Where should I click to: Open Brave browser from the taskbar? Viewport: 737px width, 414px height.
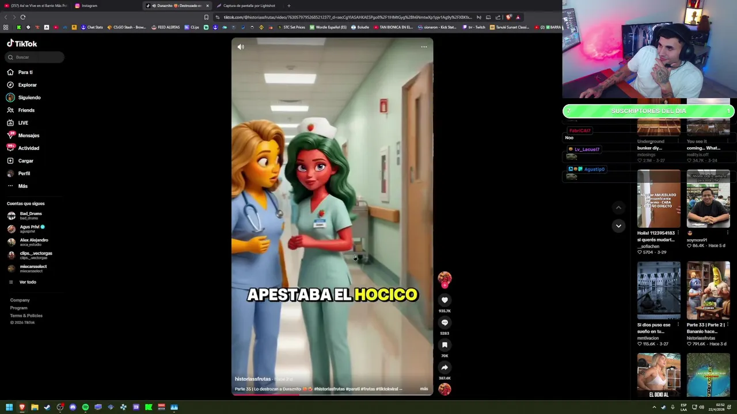point(22,407)
